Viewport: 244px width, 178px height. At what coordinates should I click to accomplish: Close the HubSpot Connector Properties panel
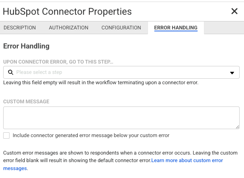[x=234, y=11]
